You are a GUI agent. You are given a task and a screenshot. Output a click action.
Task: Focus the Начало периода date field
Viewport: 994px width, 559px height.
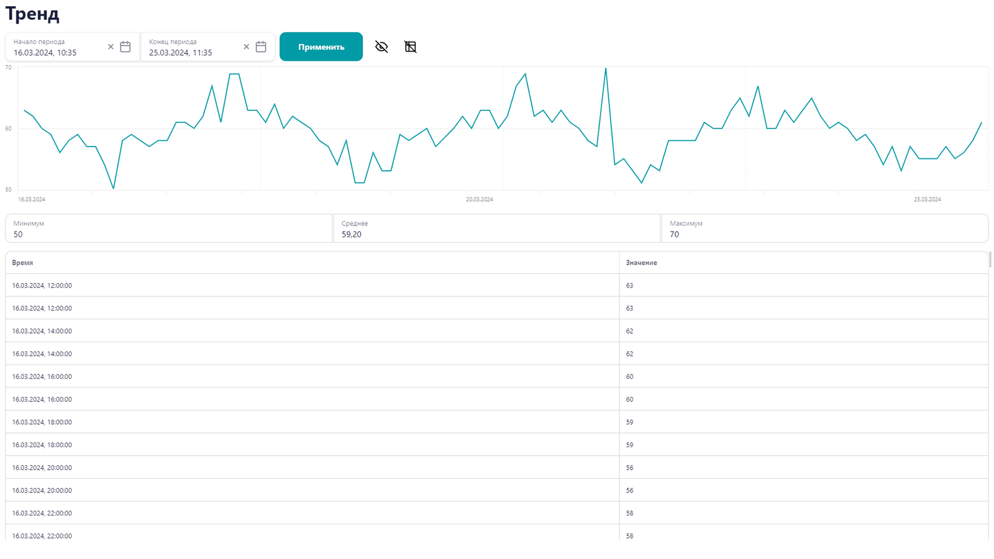click(56, 53)
